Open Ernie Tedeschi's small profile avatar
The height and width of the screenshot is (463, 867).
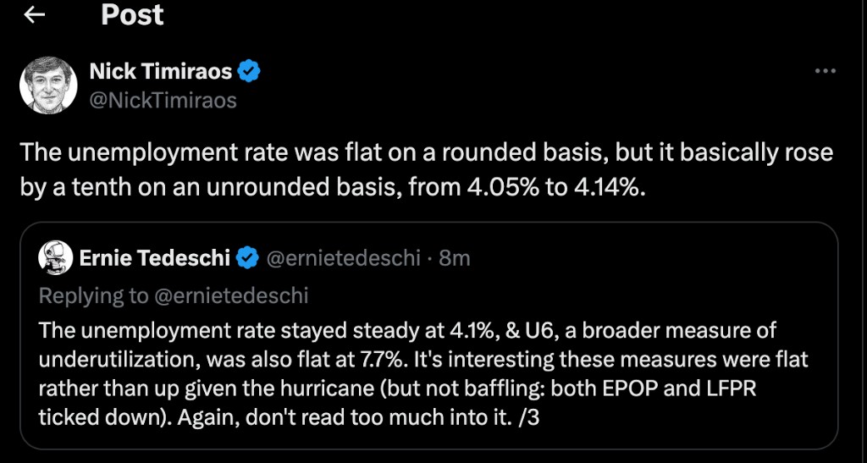tap(56, 257)
